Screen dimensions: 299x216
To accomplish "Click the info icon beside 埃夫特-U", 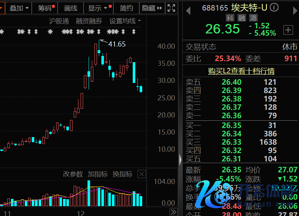I will [274, 8].
